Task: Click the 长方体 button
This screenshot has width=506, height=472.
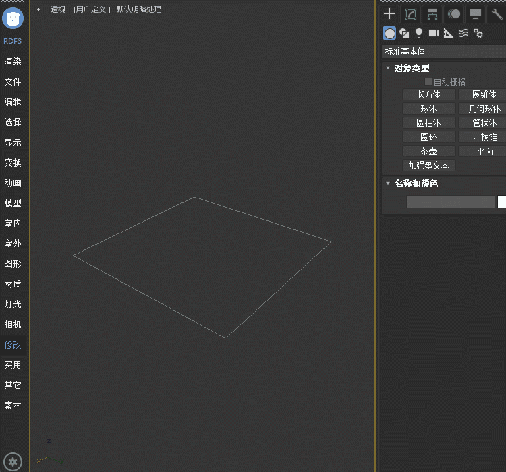Action: tap(428, 95)
